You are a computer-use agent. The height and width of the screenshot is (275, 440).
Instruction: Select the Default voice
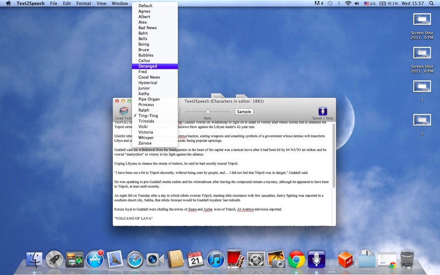(x=155, y=5)
